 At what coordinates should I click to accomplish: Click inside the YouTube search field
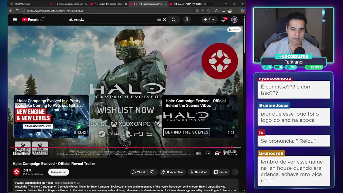pyautogui.click(x=111, y=20)
